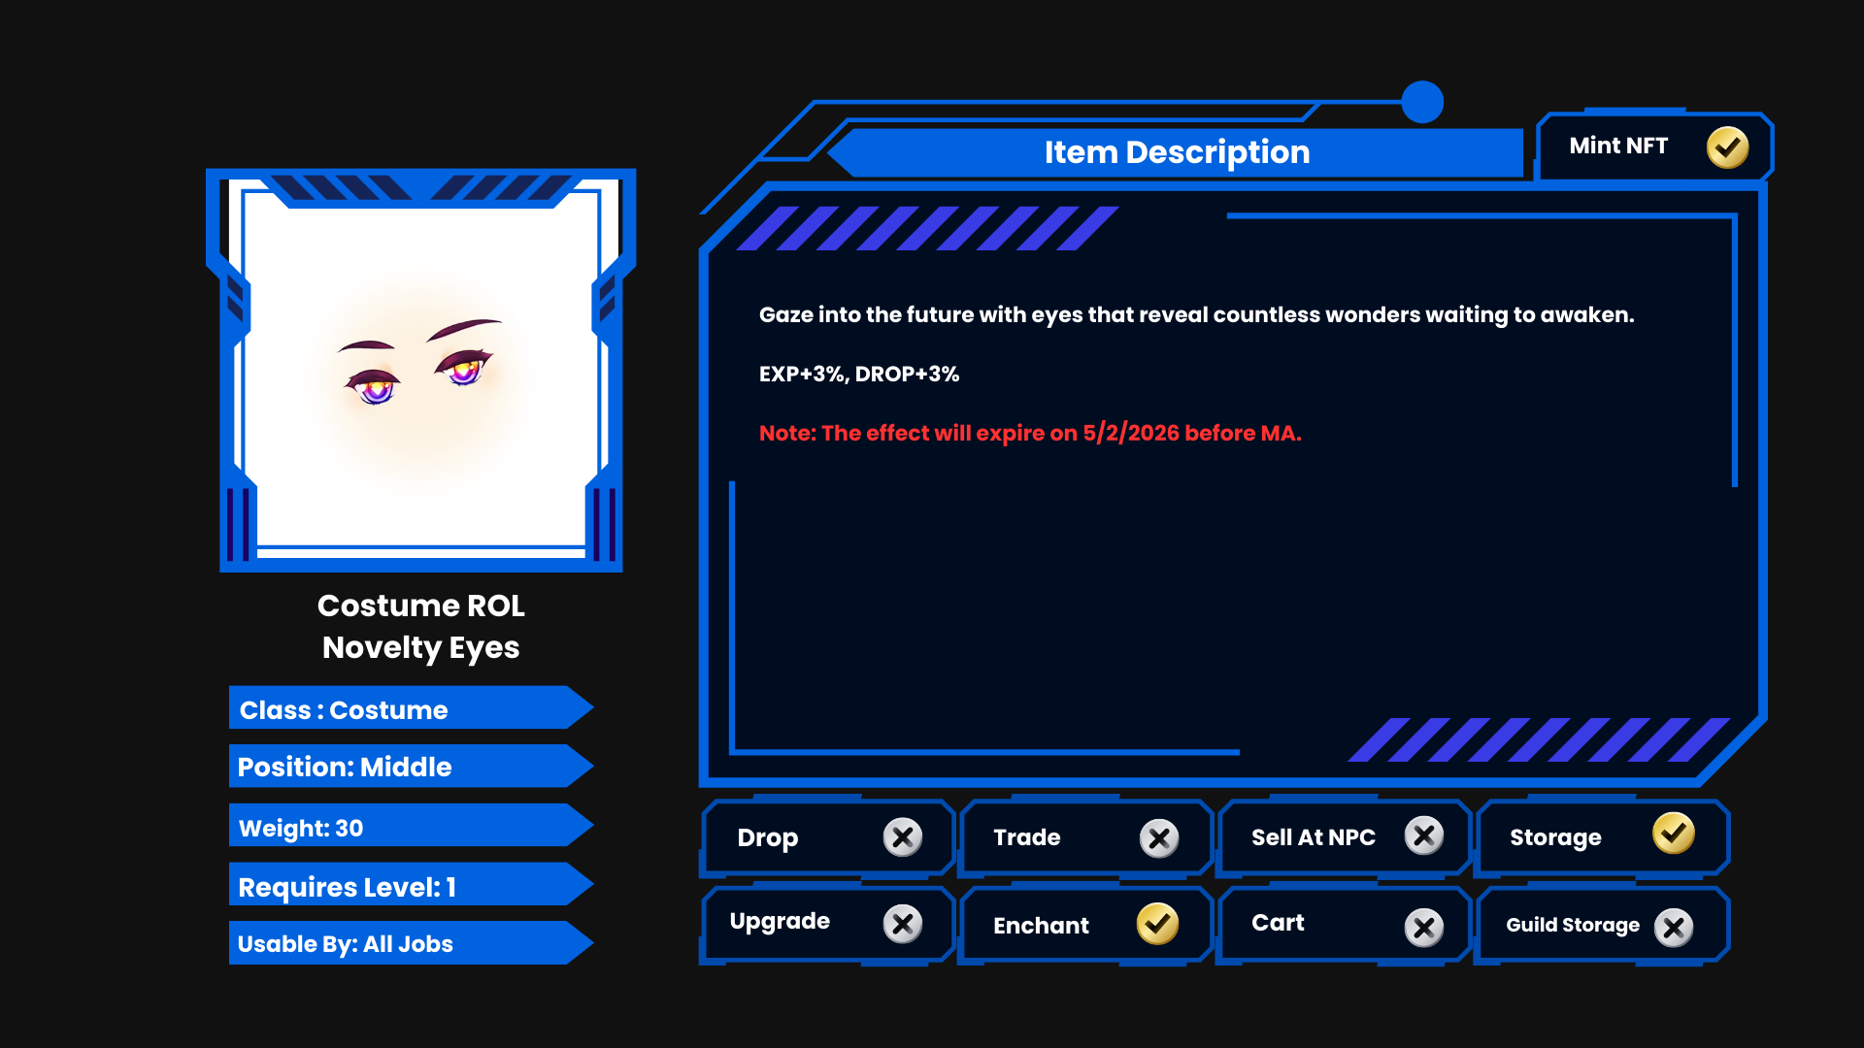This screenshot has width=1864, height=1048.
Task: Click the Requires Level: 1 banner
Action: pos(408,886)
